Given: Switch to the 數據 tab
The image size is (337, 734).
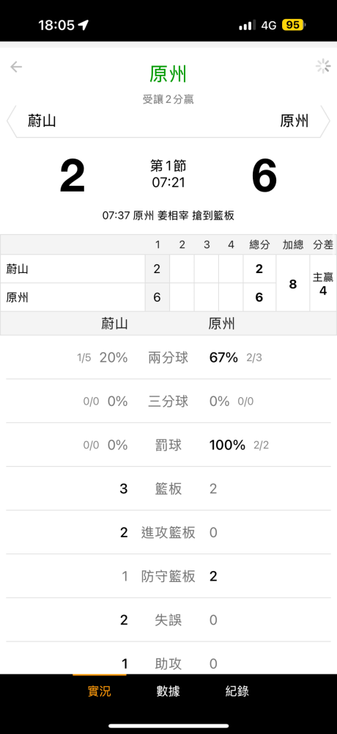Looking at the screenshot, I should pyautogui.click(x=168, y=691).
